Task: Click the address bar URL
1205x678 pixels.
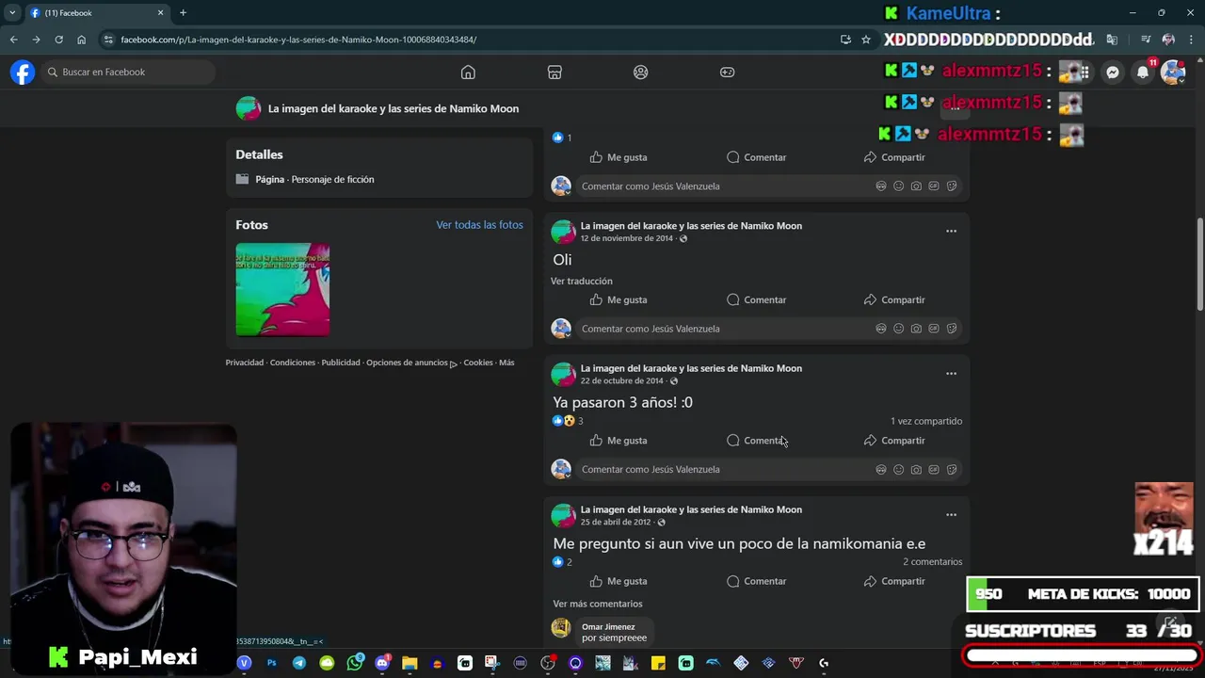Action: (298, 40)
